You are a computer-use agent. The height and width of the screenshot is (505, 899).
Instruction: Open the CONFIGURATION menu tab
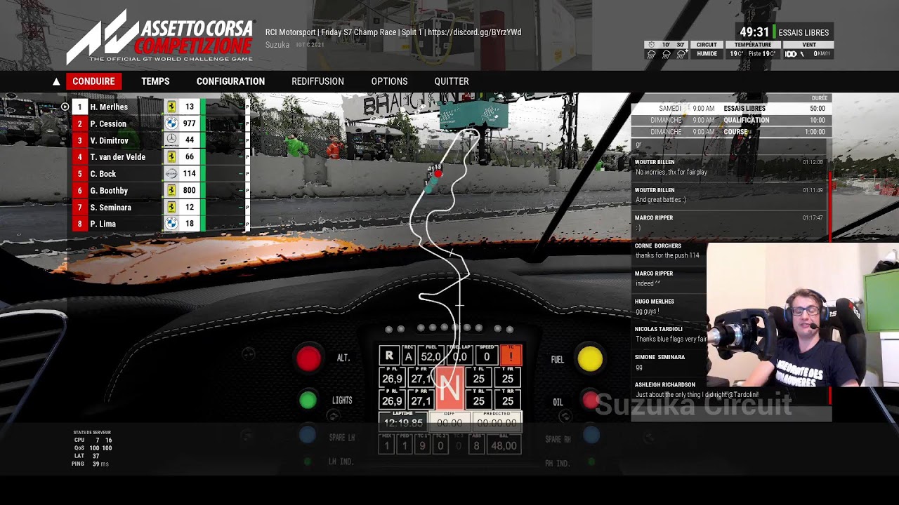(x=230, y=81)
